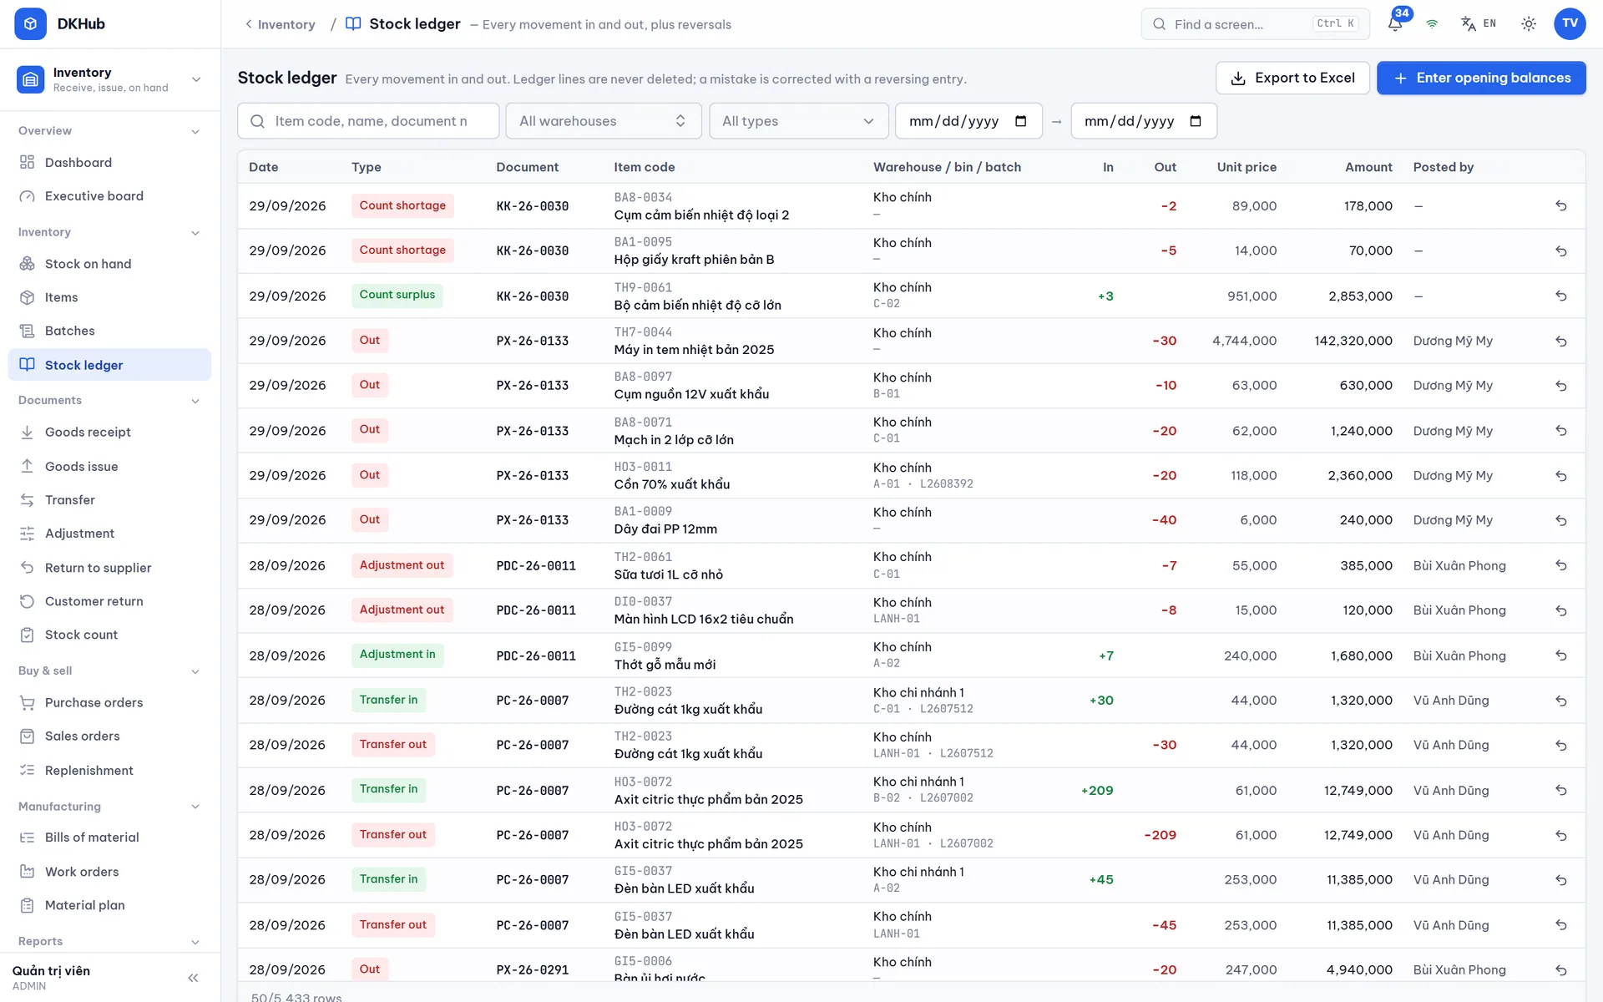Open the notifications bell icon
This screenshot has width=1603, height=1002.
point(1395,23)
